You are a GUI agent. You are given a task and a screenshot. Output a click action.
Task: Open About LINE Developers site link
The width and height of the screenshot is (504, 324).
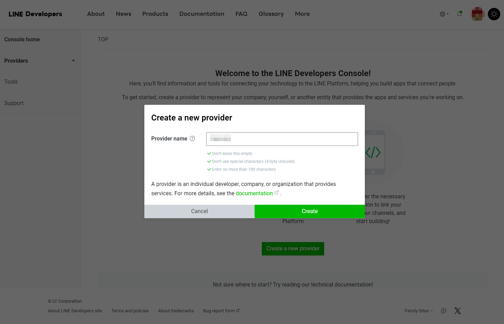pyautogui.click(x=75, y=311)
